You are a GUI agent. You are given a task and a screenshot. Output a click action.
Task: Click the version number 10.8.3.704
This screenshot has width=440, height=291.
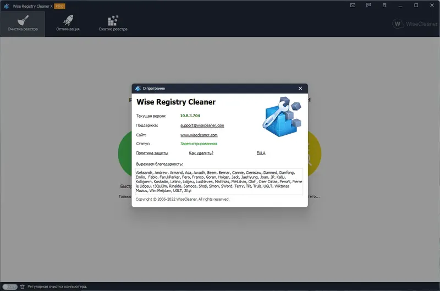(x=190, y=116)
